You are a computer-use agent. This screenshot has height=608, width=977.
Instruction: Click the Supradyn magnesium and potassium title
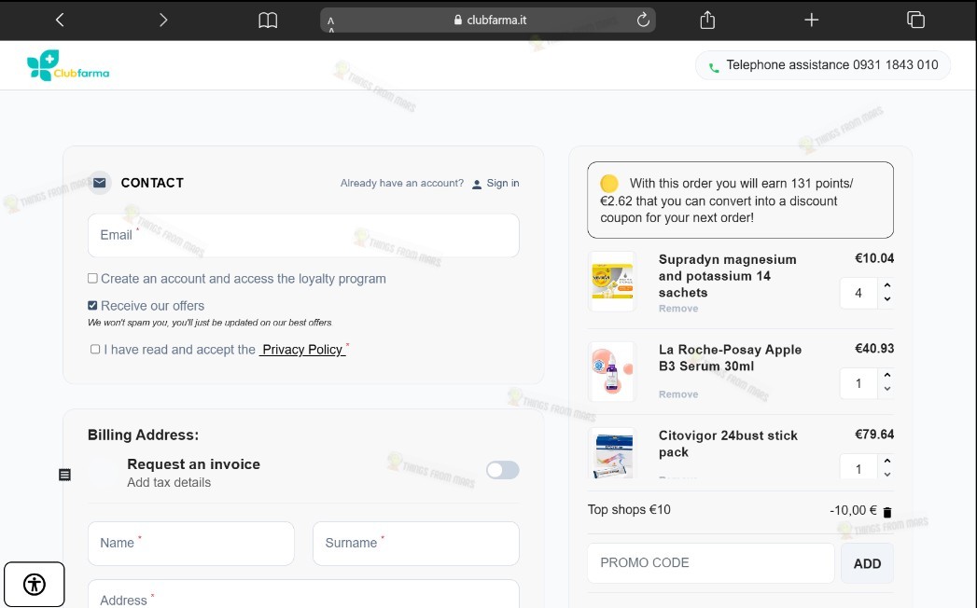tap(727, 276)
